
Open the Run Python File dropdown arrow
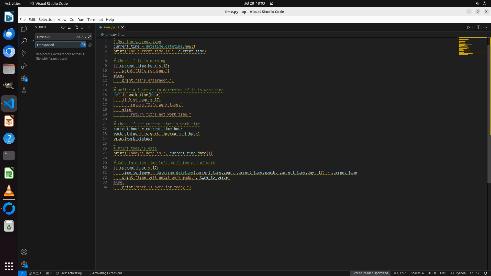(x=473, y=27)
